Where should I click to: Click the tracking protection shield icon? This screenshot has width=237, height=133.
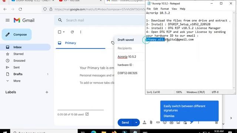[x=45, y=9]
